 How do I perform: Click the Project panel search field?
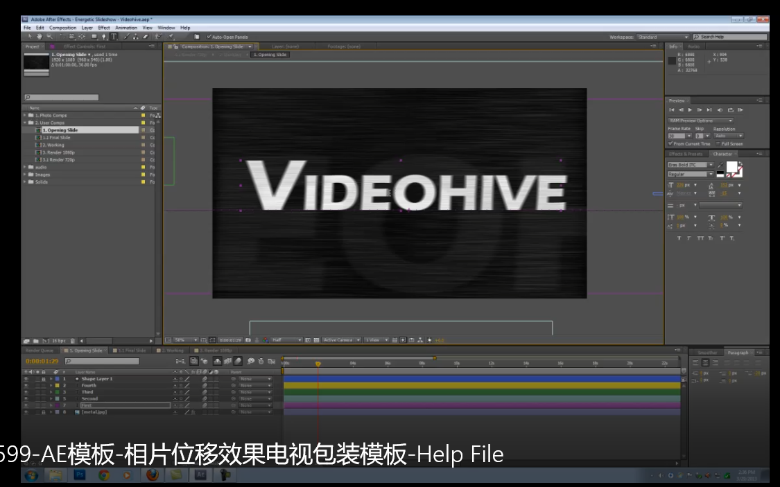click(x=61, y=98)
